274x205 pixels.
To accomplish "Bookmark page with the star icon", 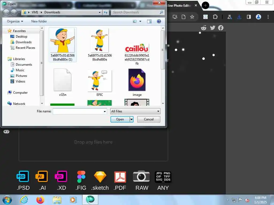I will pos(192,17).
